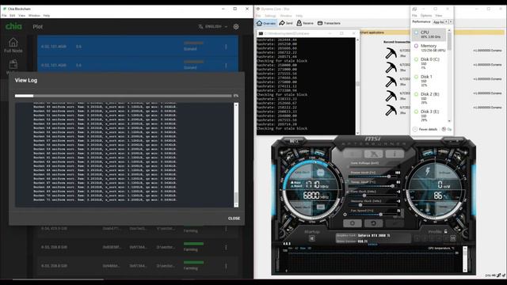
Task: Click the View Log text scrollbar
Action: pos(236,155)
